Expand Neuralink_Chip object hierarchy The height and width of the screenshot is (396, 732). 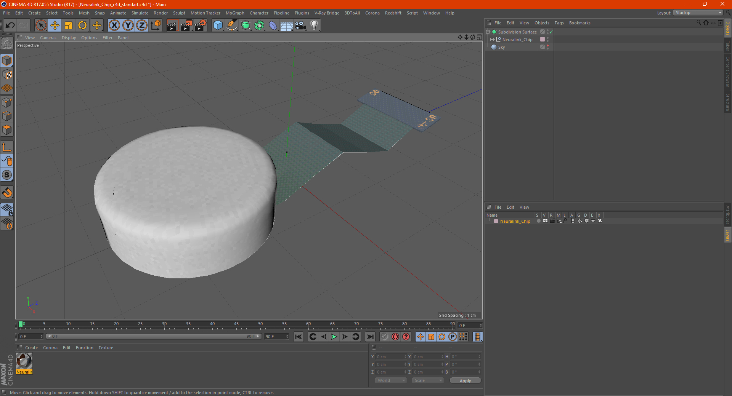point(492,39)
